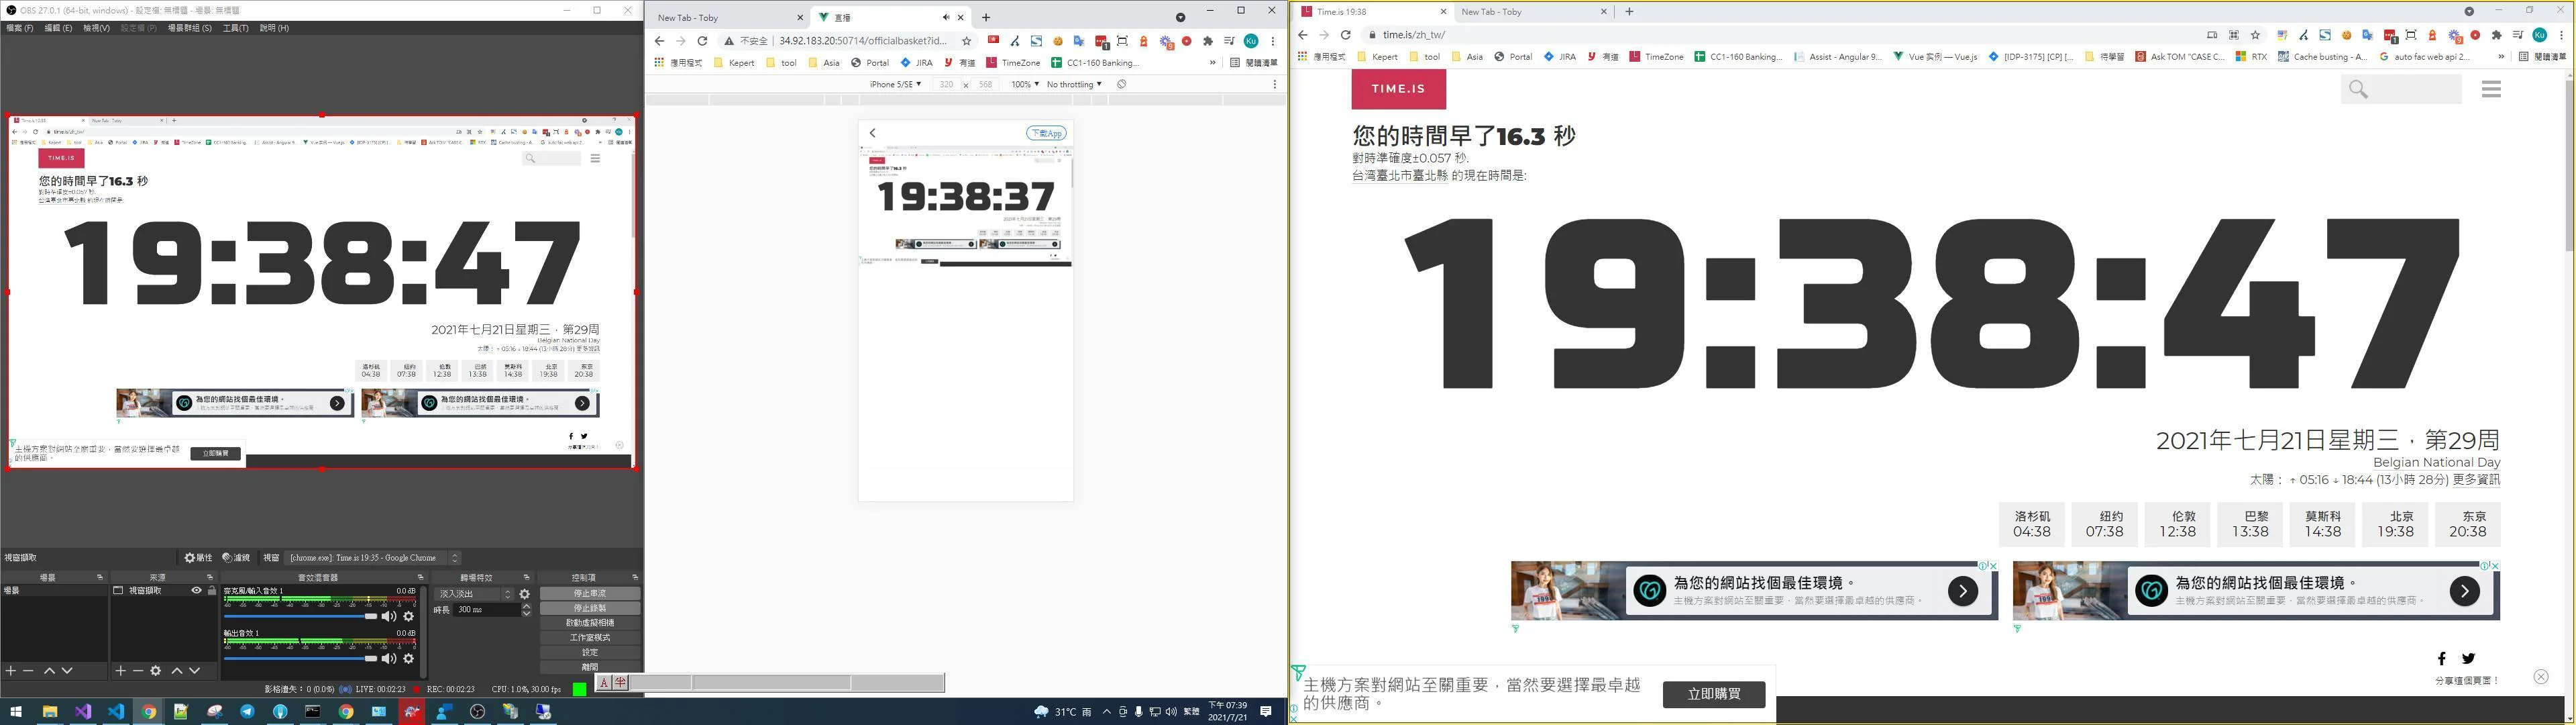2576x725 pixels.
Task: Toggle device rotate icon in DevTools toolbar
Action: coord(1121,84)
